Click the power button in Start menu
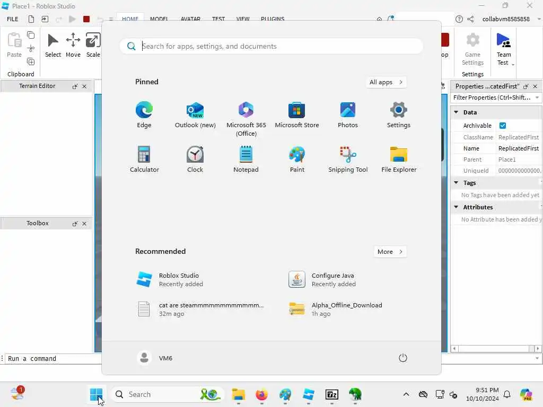This screenshot has width=543, height=407. click(x=403, y=358)
